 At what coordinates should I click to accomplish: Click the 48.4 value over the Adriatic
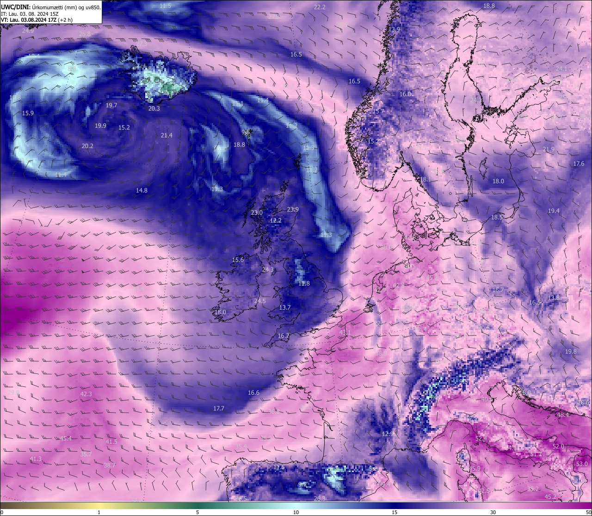pos(562,415)
